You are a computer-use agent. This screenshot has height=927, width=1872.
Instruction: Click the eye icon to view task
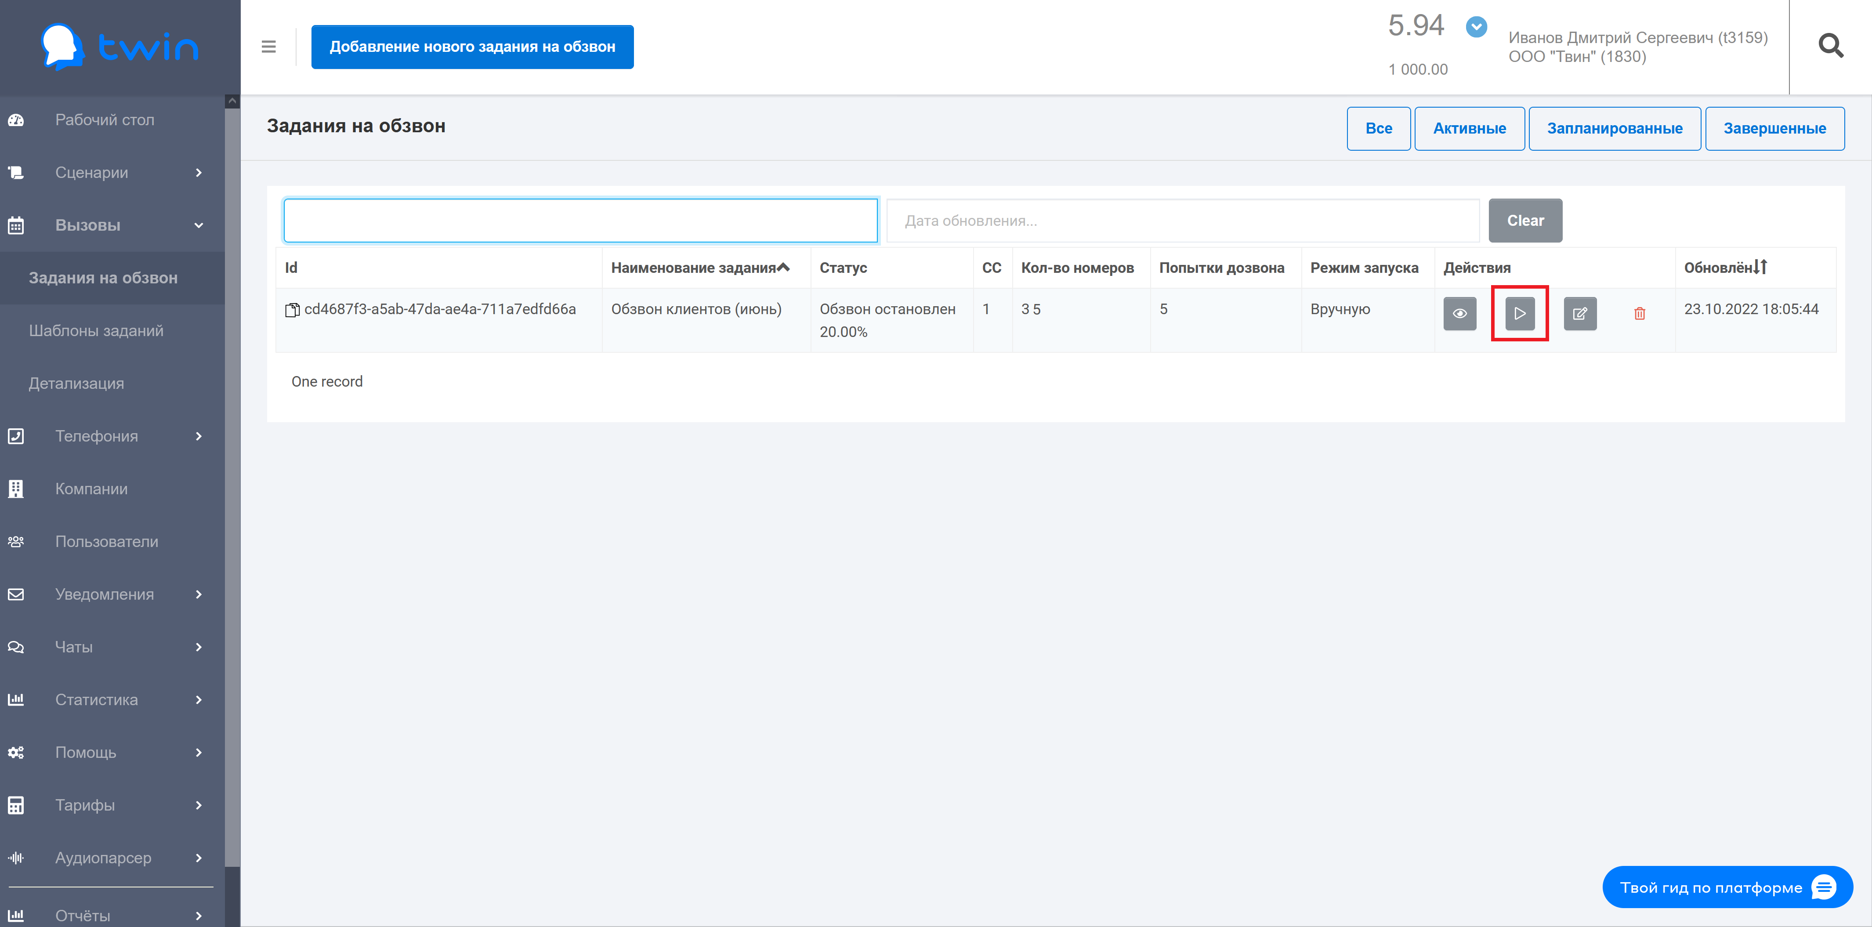(1459, 314)
